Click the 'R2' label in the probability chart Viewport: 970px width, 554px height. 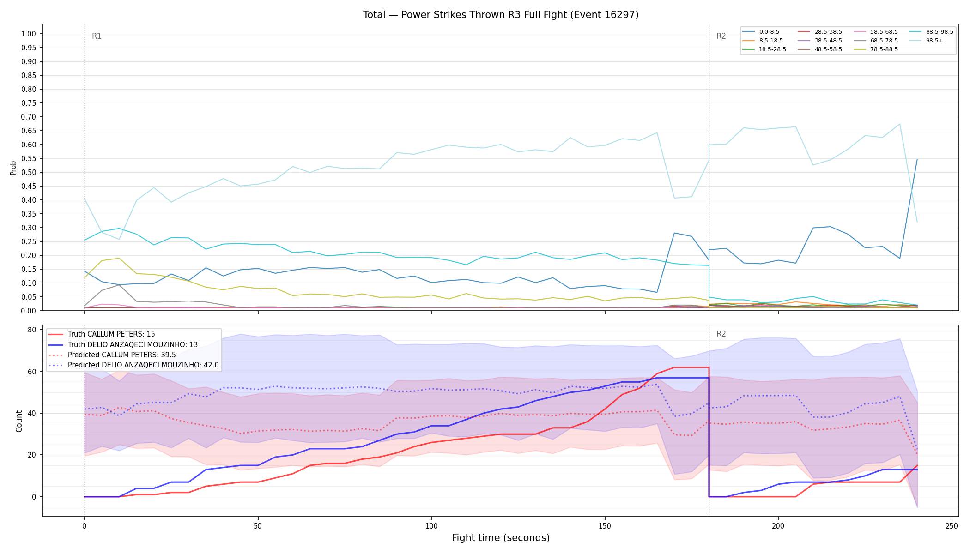[x=721, y=36]
